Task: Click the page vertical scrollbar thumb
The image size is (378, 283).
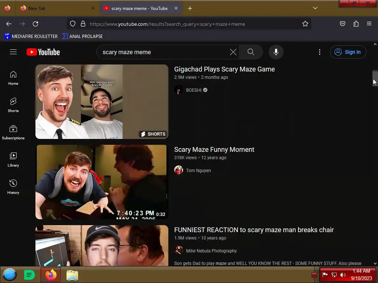Action: coord(375,78)
